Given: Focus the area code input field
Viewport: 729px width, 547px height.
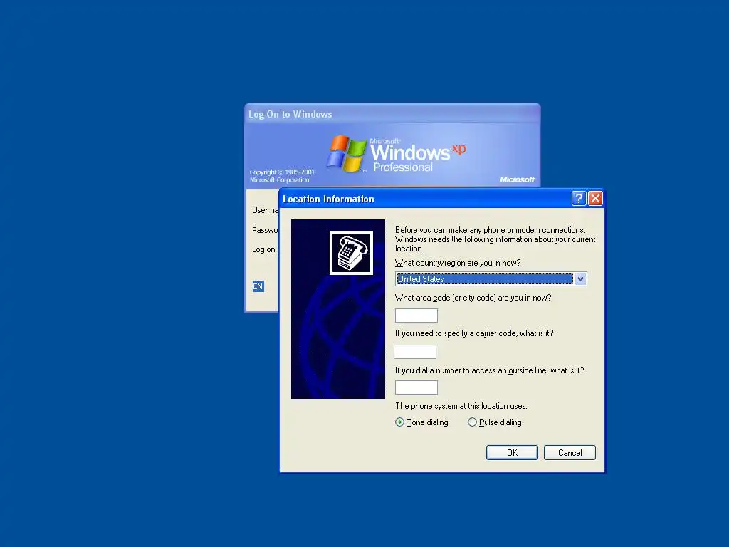Looking at the screenshot, I should (x=416, y=316).
